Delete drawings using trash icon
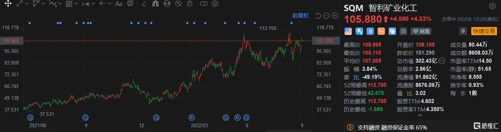Viewport: 501px width, 132px height. point(190,4)
